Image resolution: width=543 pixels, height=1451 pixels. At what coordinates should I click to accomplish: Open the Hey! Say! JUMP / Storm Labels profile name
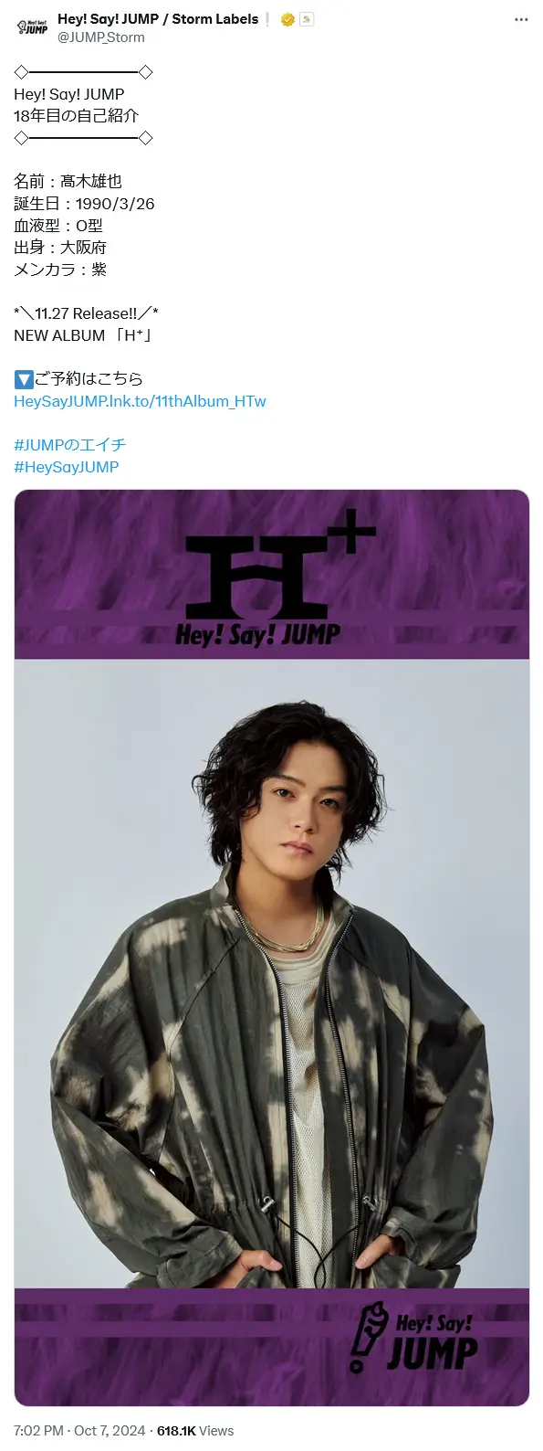(x=158, y=18)
